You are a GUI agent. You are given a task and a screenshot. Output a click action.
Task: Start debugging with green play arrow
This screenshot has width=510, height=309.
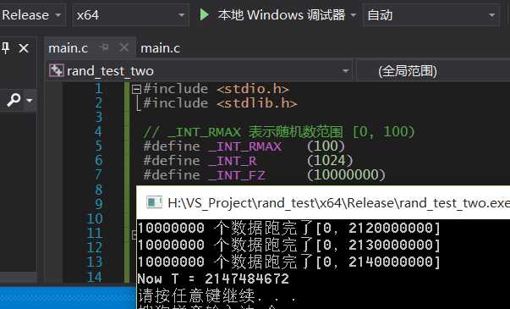[205, 15]
